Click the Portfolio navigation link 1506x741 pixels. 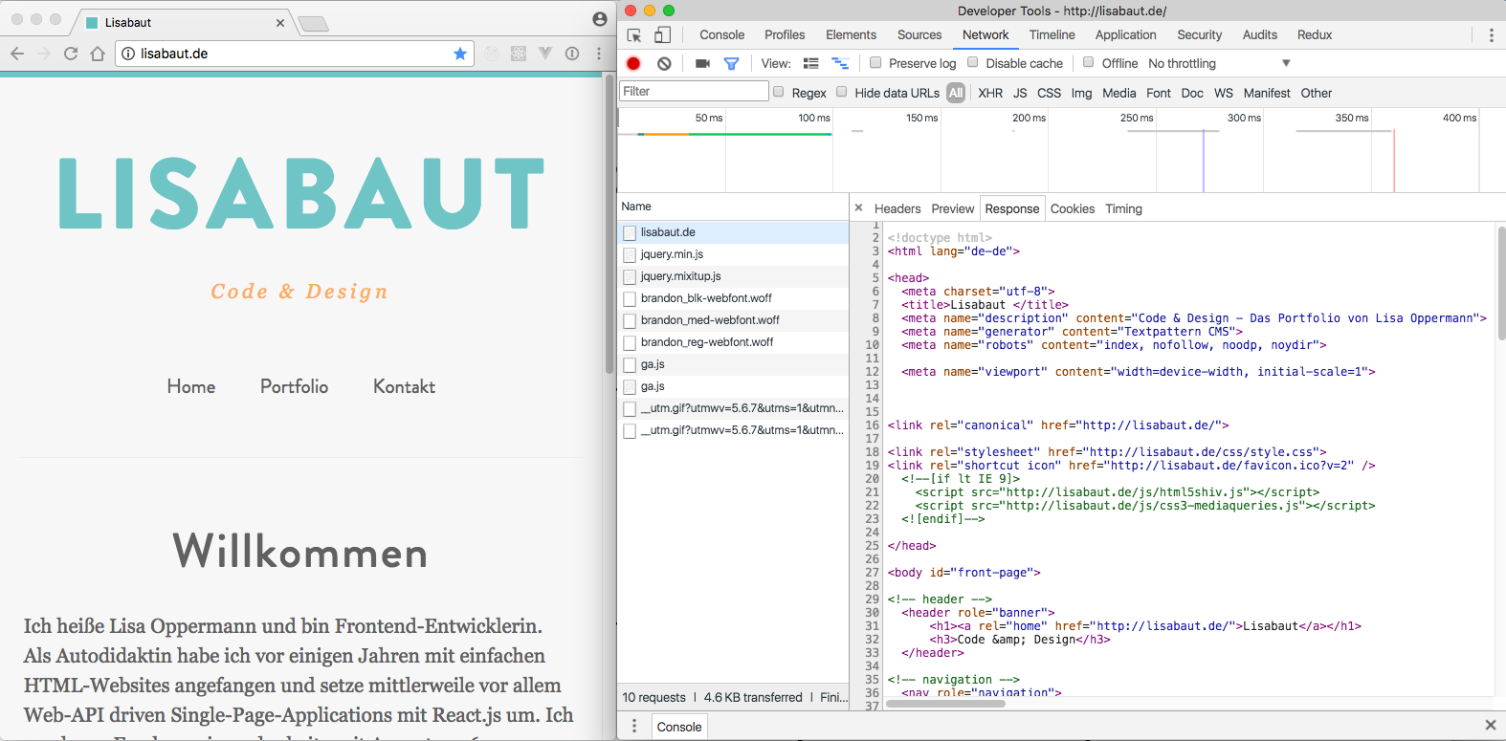point(294,386)
